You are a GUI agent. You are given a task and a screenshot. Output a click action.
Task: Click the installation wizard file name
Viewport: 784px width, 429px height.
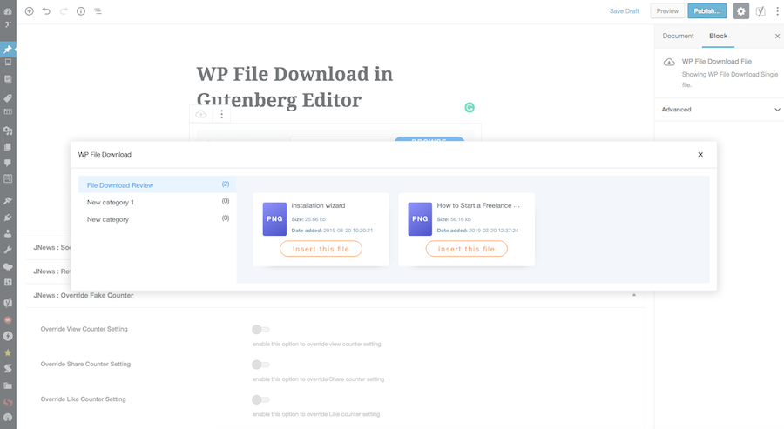pyautogui.click(x=318, y=205)
